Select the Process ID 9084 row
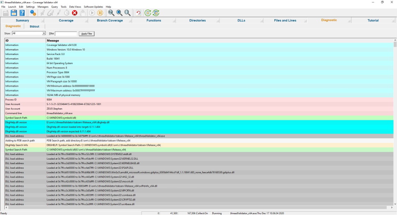The image size is (397, 215). (x=199, y=100)
